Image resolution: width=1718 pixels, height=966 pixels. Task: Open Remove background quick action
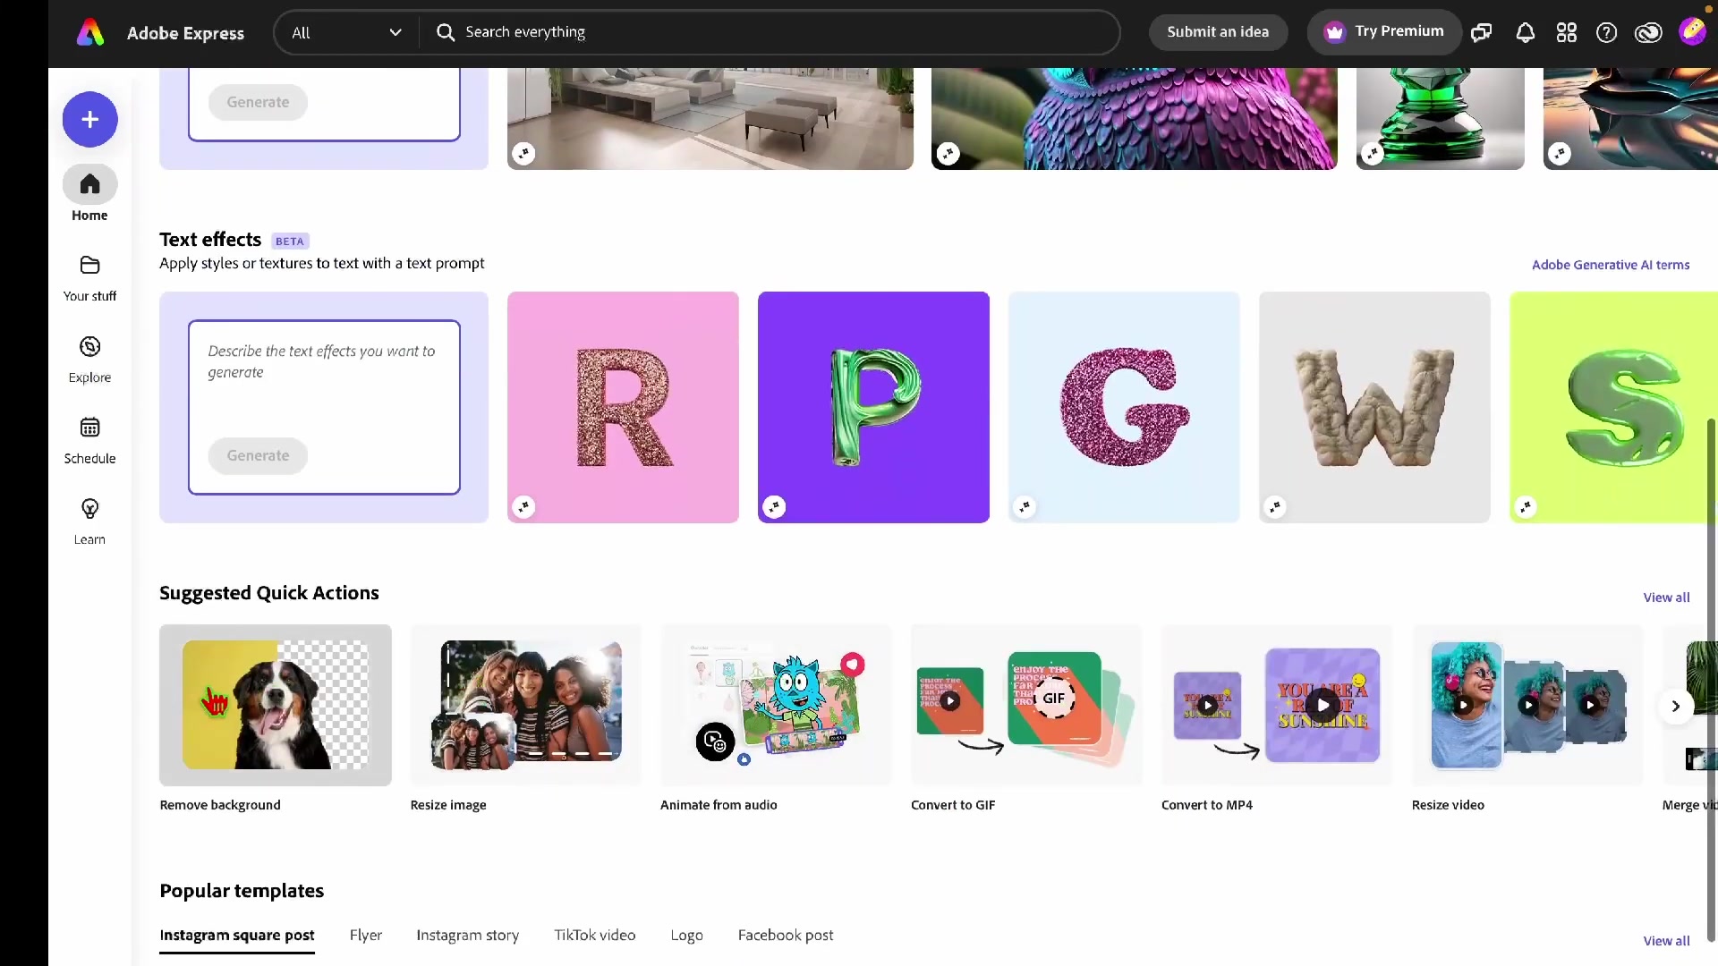coord(275,706)
